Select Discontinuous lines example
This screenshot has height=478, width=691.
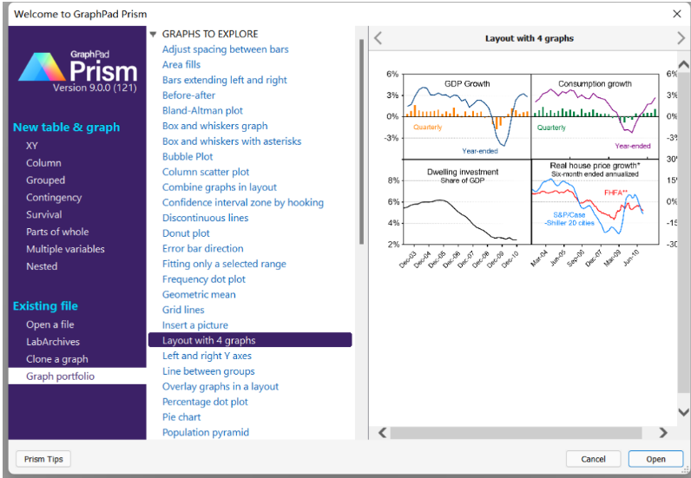pyautogui.click(x=205, y=218)
